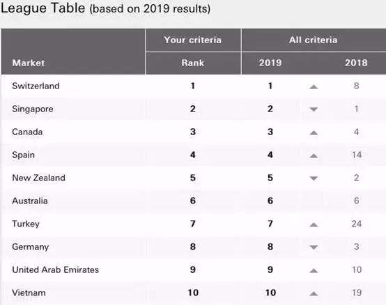Select the All criteria header
Screen dimensions: 386x305
(x=313, y=40)
